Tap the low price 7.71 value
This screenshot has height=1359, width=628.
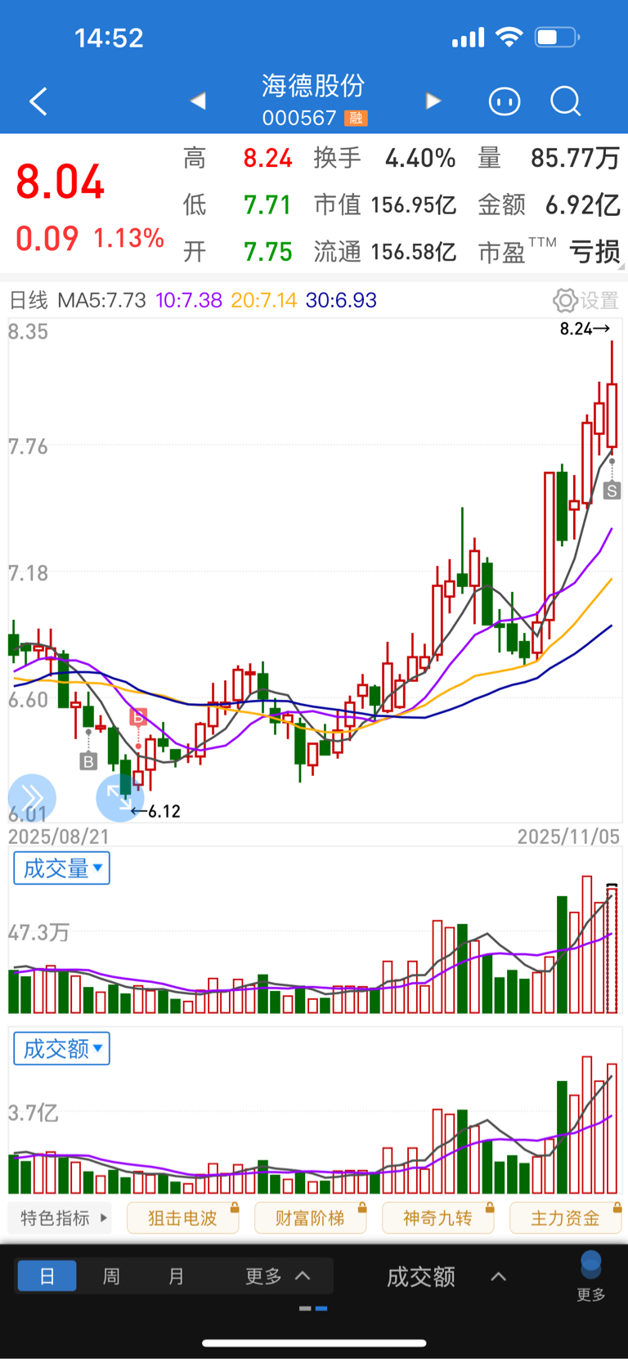(x=267, y=204)
